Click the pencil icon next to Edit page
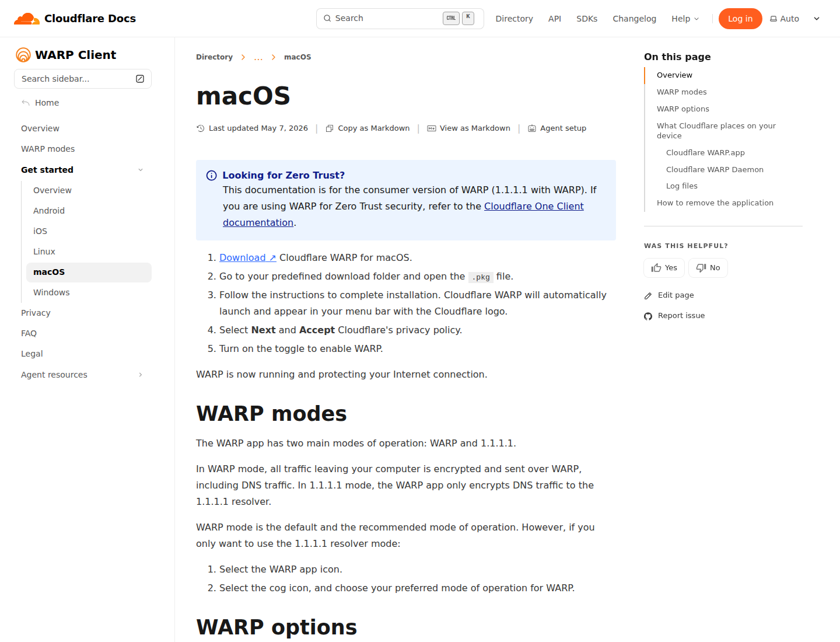The height and width of the screenshot is (642, 840). (x=648, y=296)
